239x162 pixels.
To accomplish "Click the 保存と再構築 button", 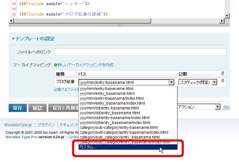I will pos(63,108).
